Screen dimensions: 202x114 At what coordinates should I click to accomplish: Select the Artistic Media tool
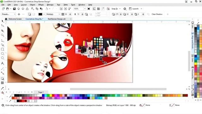[3, 45]
